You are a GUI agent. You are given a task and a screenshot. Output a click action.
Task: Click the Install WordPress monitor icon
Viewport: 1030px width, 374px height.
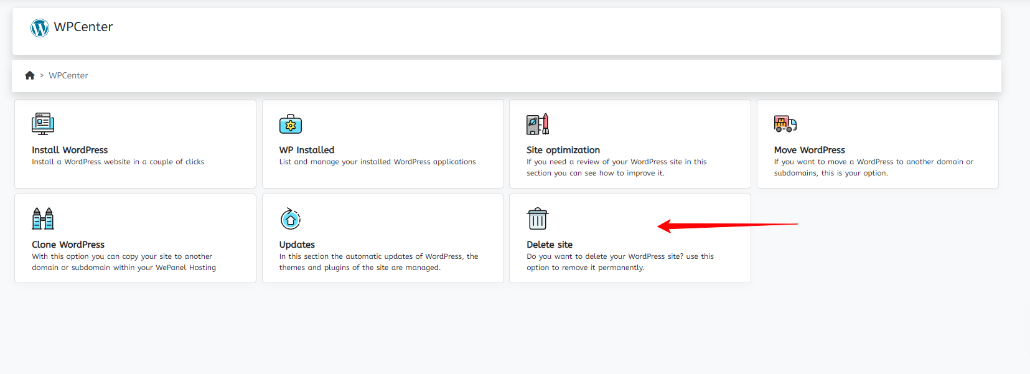click(43, 124)
